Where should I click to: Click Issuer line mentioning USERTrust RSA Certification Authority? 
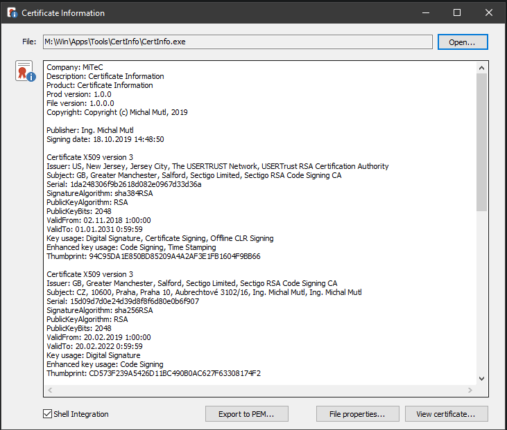pos(218,166)
